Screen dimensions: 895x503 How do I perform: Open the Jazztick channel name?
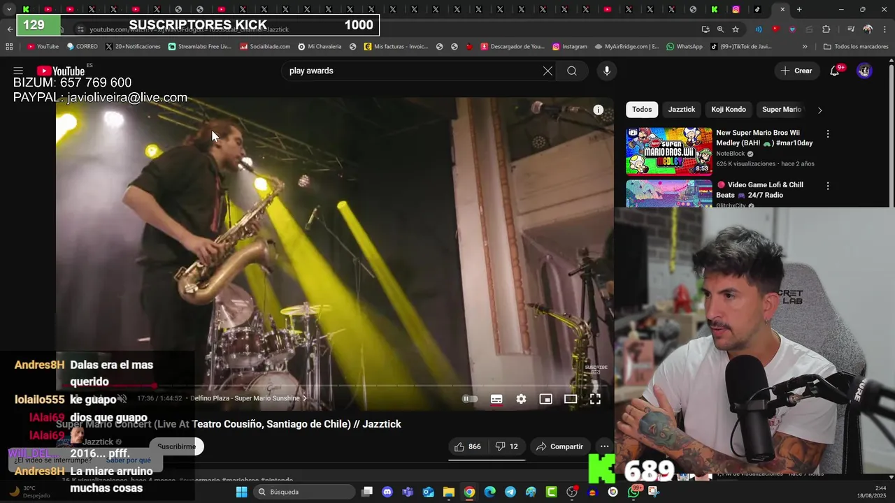click(98, 442)
